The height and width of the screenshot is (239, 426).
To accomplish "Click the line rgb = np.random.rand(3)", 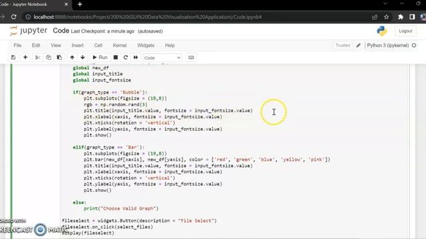I will 115,104.
